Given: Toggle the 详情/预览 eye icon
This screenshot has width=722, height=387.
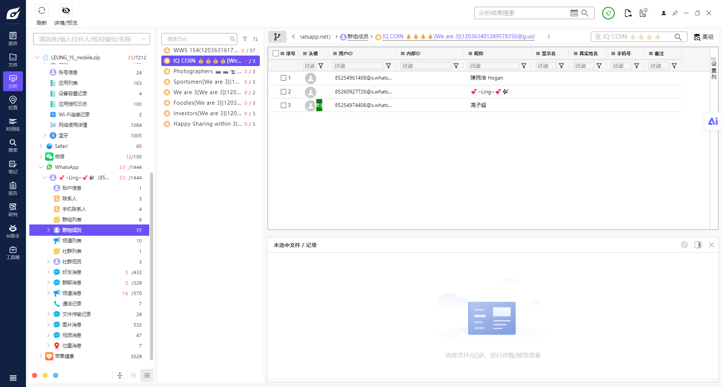Looking at the screenshot, I should click(x=66, y=11).
